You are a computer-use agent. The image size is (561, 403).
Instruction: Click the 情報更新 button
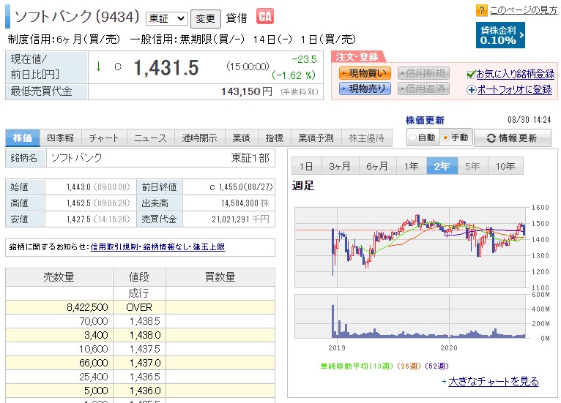[513, 138]
